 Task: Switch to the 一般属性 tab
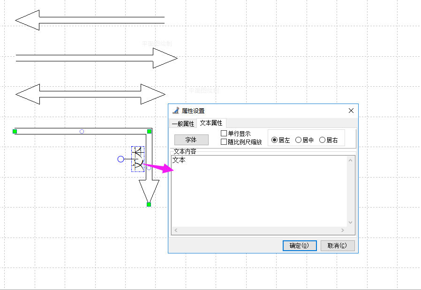[183, 124]
